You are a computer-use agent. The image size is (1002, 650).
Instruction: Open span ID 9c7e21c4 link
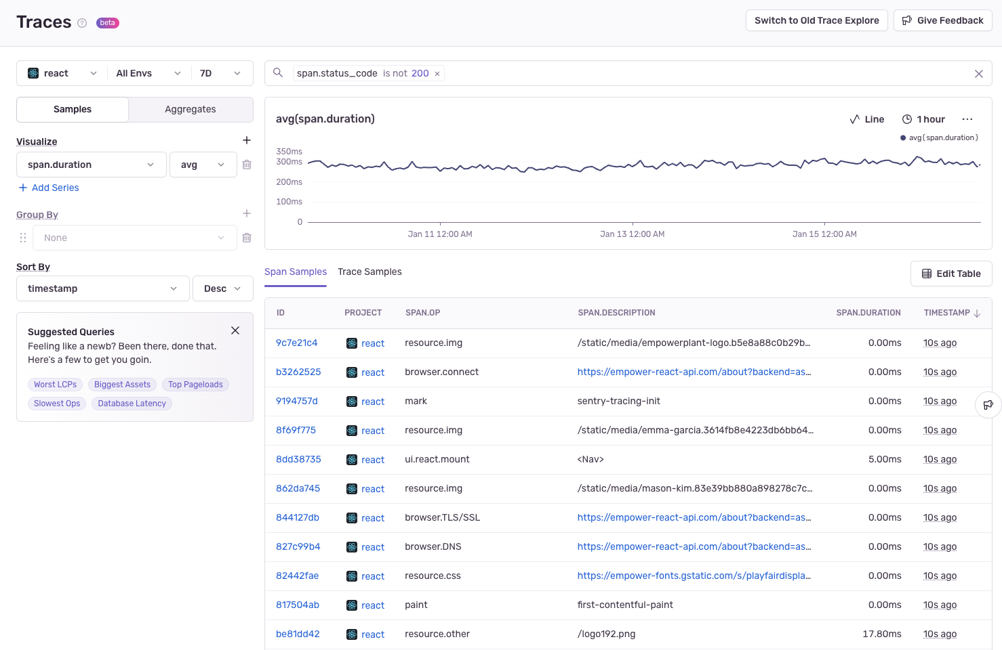pos(297,343)
